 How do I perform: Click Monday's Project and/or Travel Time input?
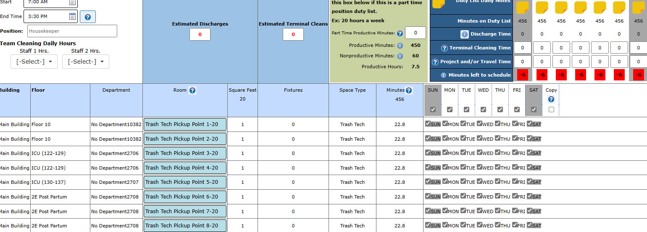point(542,62)
